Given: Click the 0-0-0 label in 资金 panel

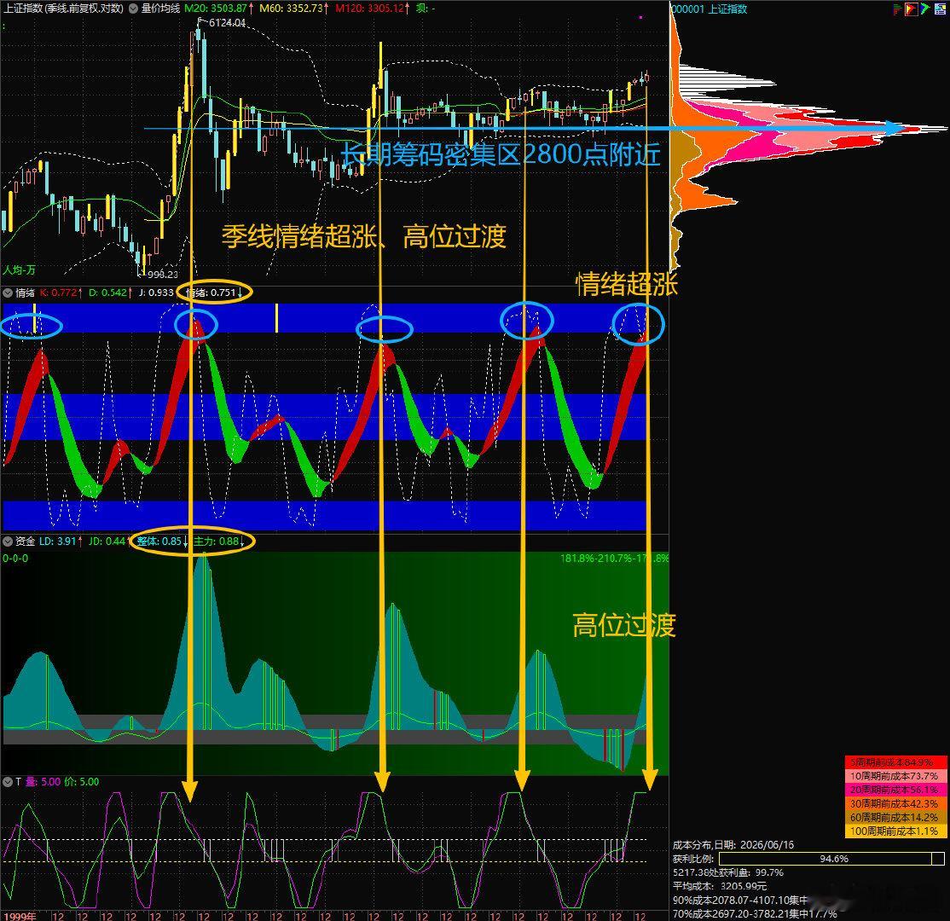Looking at the screenshot, I should click(x=15, y=558).
